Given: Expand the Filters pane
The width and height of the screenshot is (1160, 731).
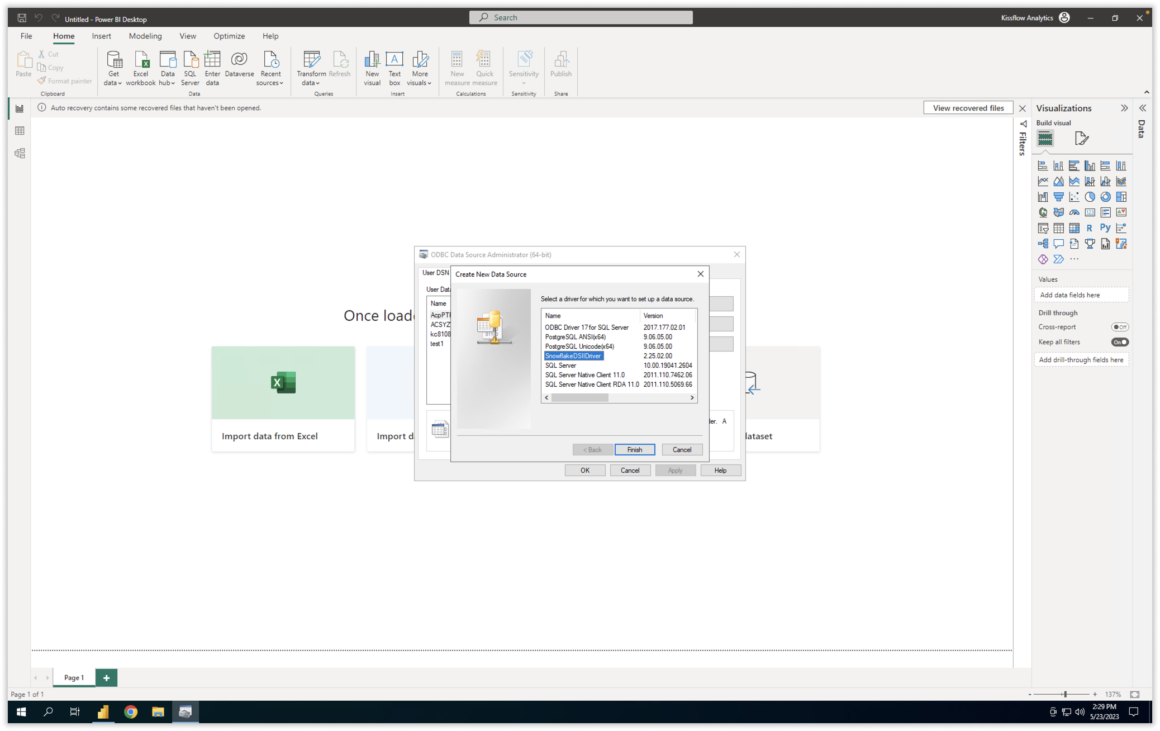Looking at the screenshot, I should pyautogui.click(x=1023, y=139).
